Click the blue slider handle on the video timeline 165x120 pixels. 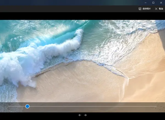pyautogui.click(x=27, y=106)
